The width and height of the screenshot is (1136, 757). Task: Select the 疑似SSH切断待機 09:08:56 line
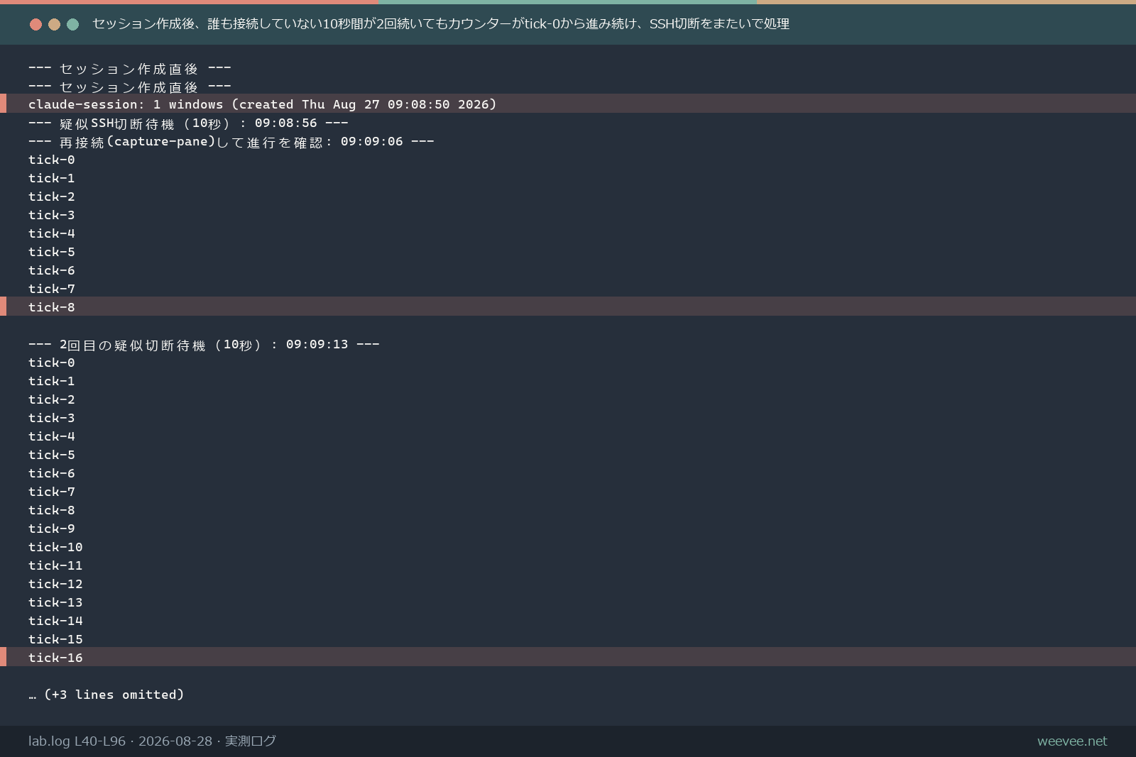pos(188,123)
